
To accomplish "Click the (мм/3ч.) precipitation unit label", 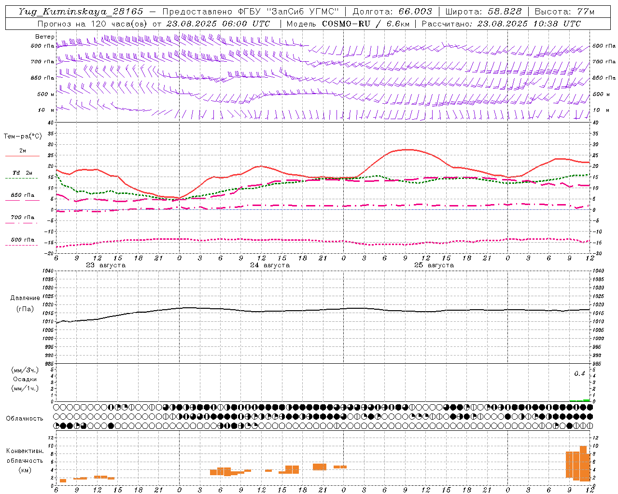I will pyautogui.click(x=25, y=370).
